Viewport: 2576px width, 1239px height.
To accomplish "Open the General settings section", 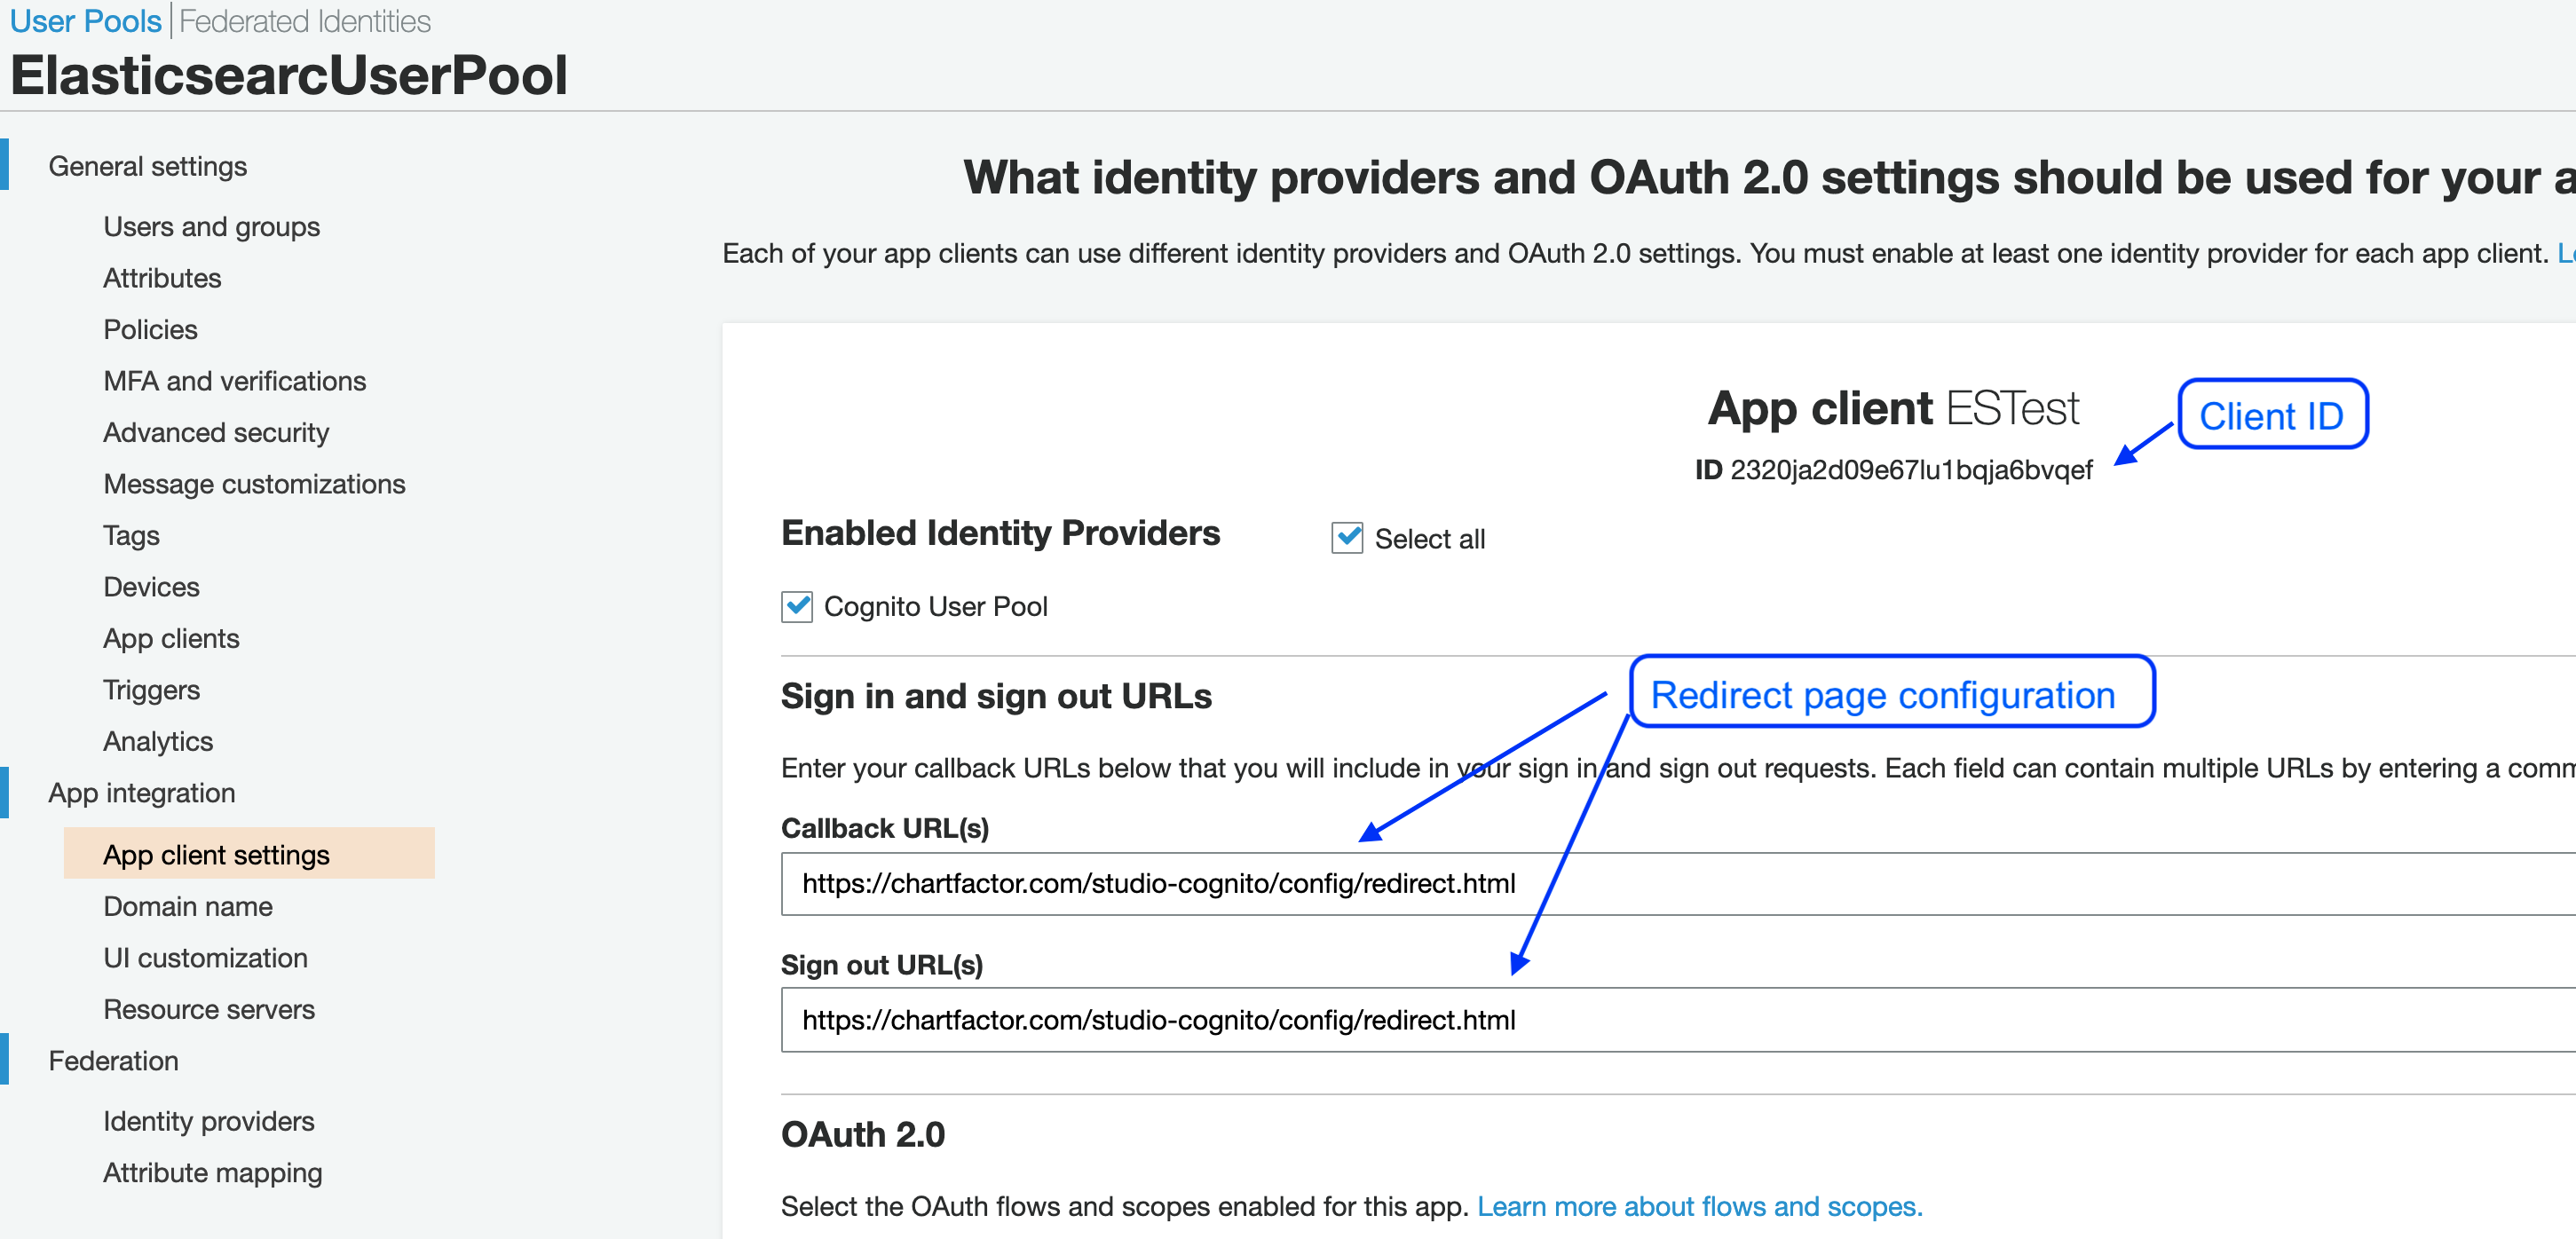I will (148, 166).
